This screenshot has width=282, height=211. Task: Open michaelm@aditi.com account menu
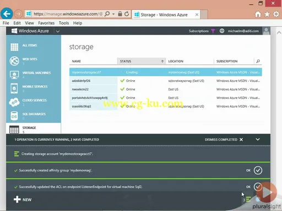pos(243,31)
